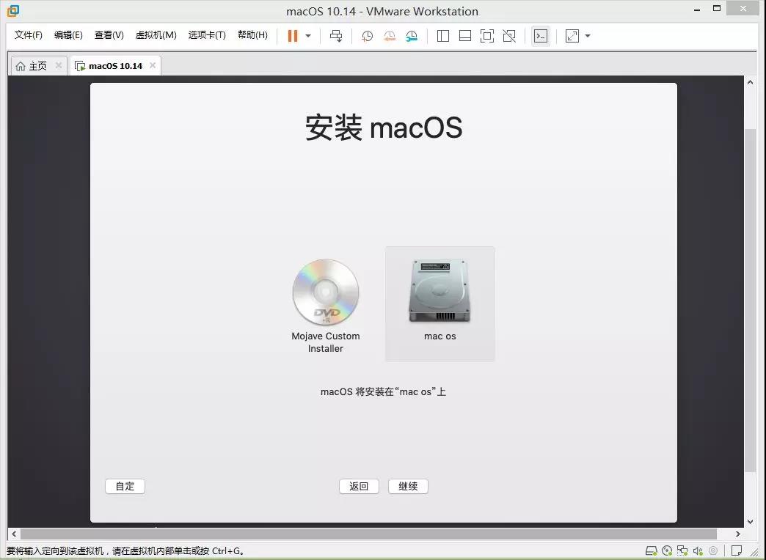Expand the power options dropdown arrow
The image size is (766, 560).
point(308,36)
